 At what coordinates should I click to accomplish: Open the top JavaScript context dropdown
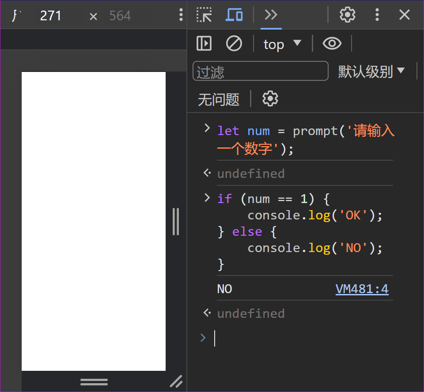coord(282,44)
